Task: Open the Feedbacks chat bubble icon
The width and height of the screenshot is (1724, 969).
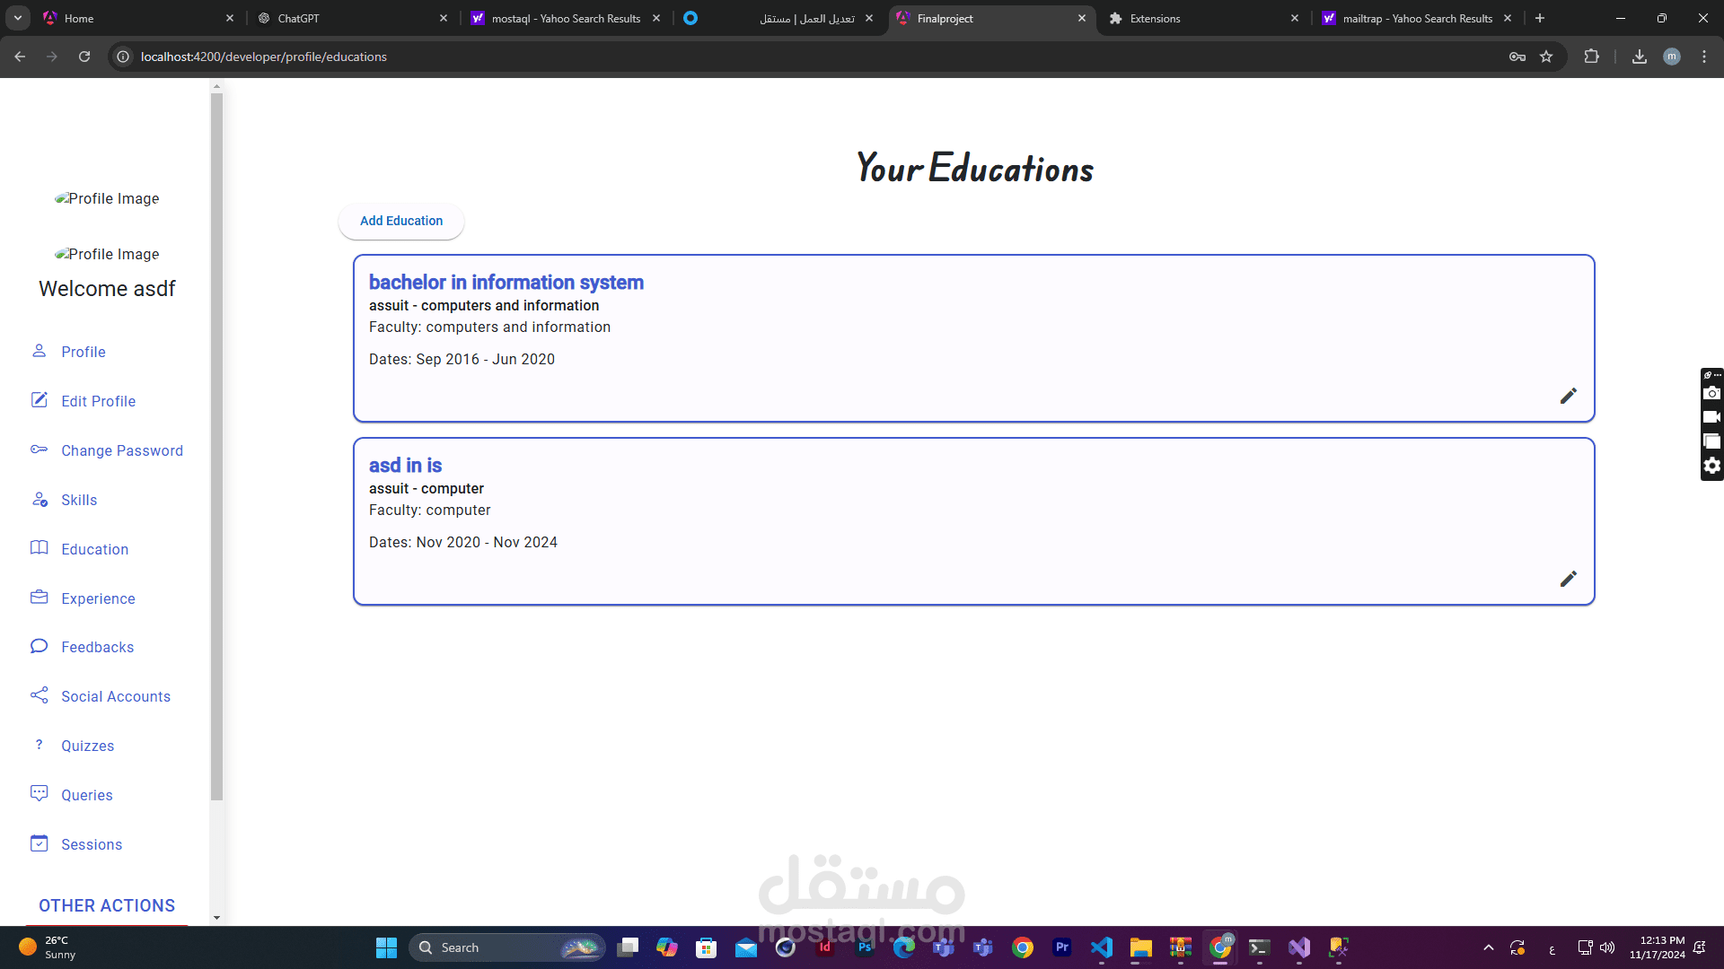Action: (39, 646)
